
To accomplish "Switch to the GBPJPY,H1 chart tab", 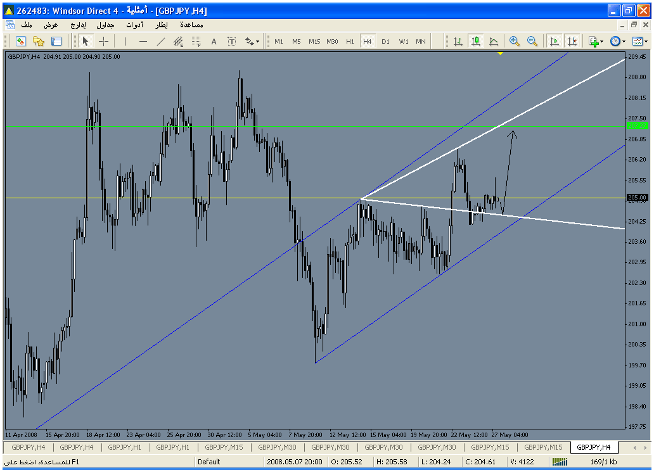I will point(124,447).
